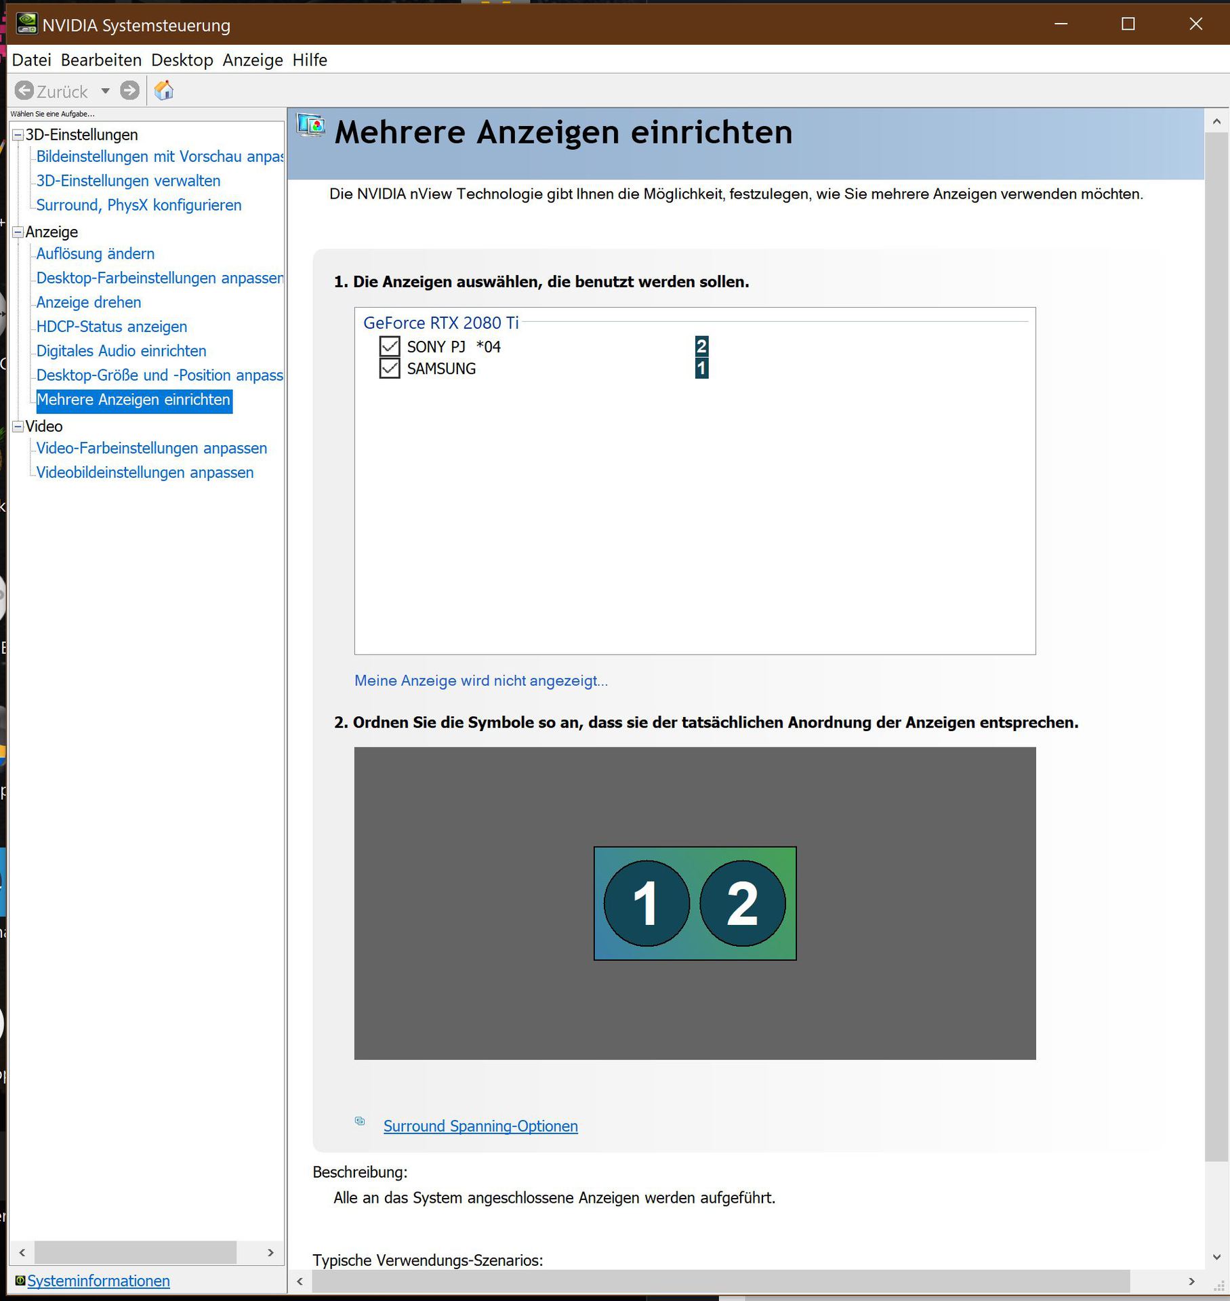Click Meine Anzeige wird nicht angezeigt link
The height and width of the screenshot is (1301, 1230).
(481, 680)
